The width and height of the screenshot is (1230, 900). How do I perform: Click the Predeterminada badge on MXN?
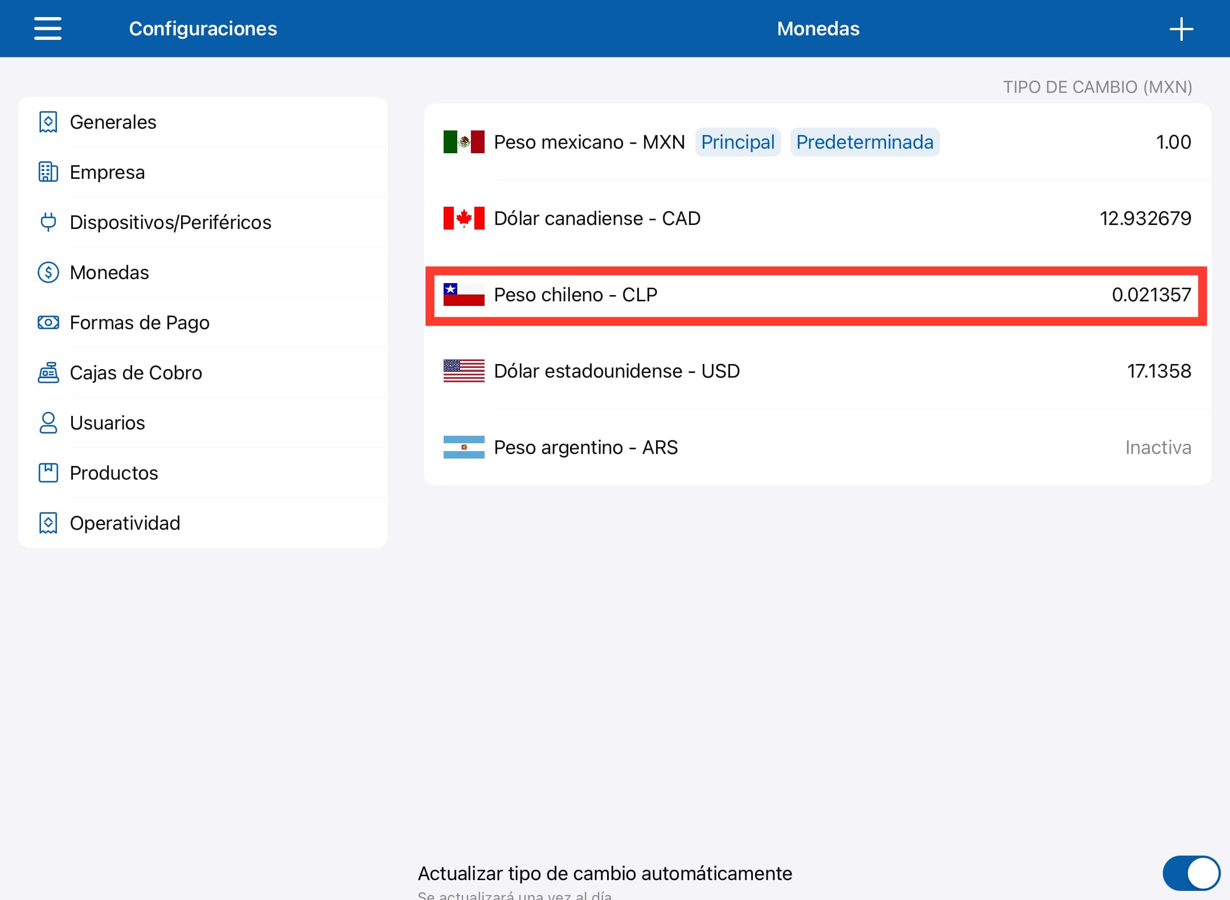click(x=865, y=142)
